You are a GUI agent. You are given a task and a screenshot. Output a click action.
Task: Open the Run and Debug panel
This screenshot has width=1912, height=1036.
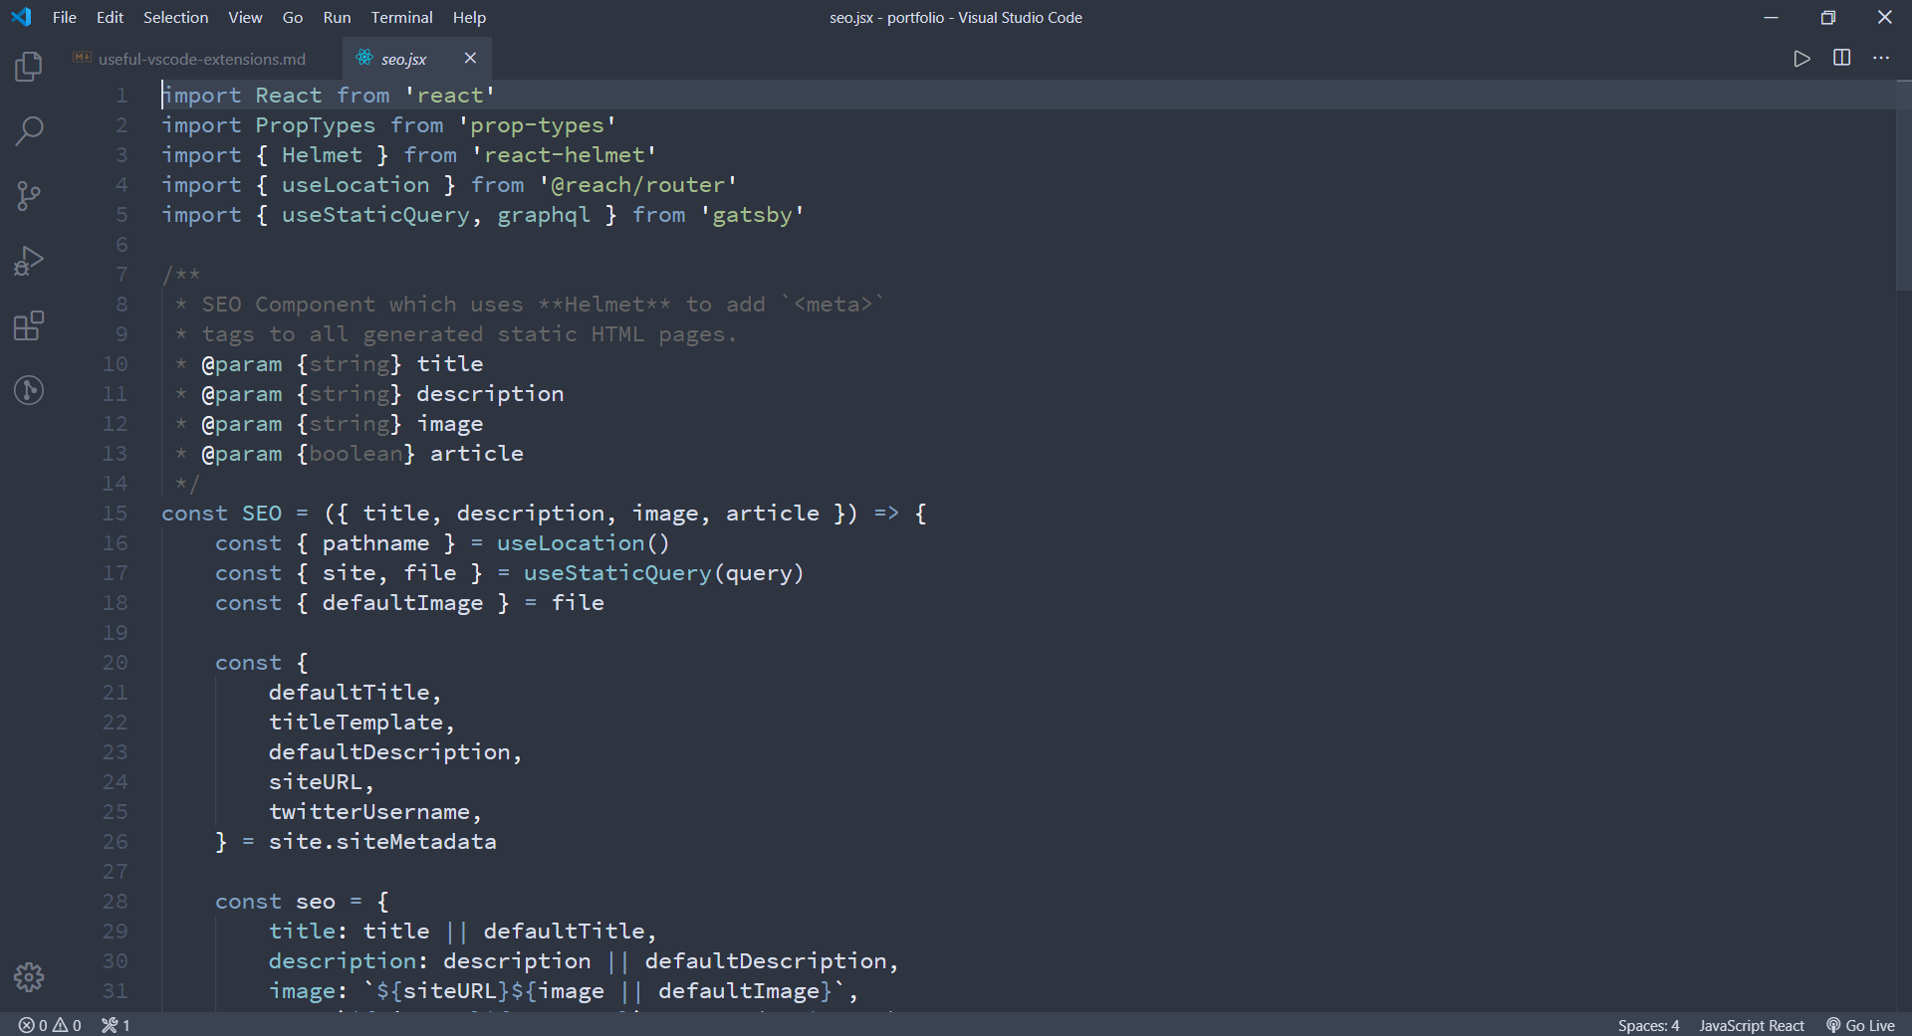(28, 260)
